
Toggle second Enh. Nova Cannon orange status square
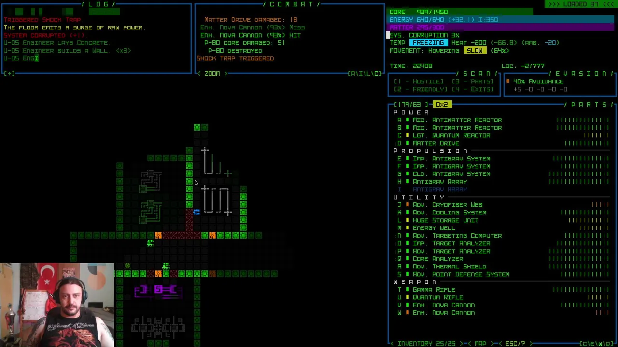(407, 313)
